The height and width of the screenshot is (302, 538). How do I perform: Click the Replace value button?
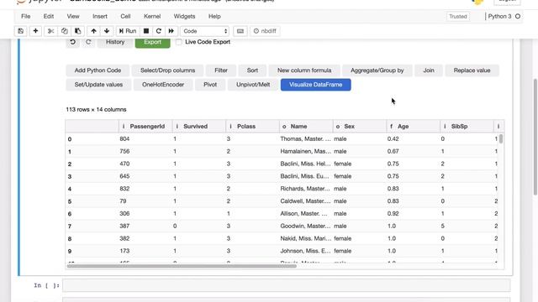point(472,70)
